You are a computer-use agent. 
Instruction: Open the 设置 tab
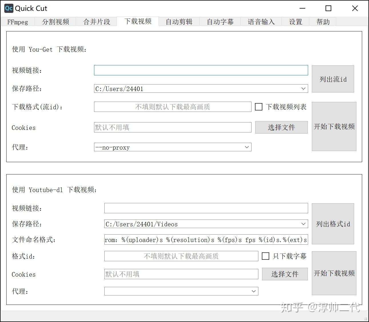tap(296, 22)
